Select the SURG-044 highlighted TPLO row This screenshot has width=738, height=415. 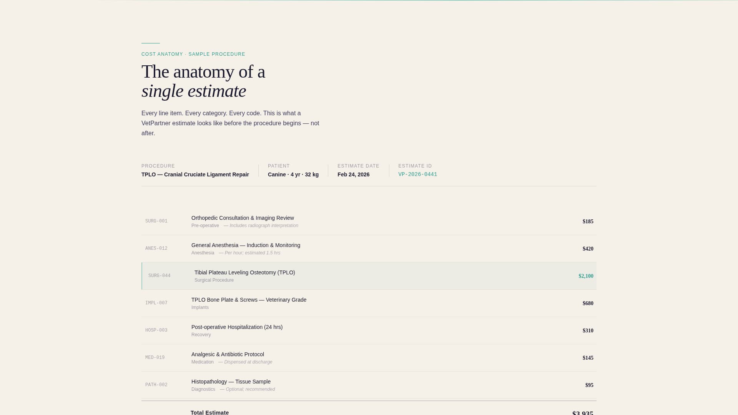[369, 276]
